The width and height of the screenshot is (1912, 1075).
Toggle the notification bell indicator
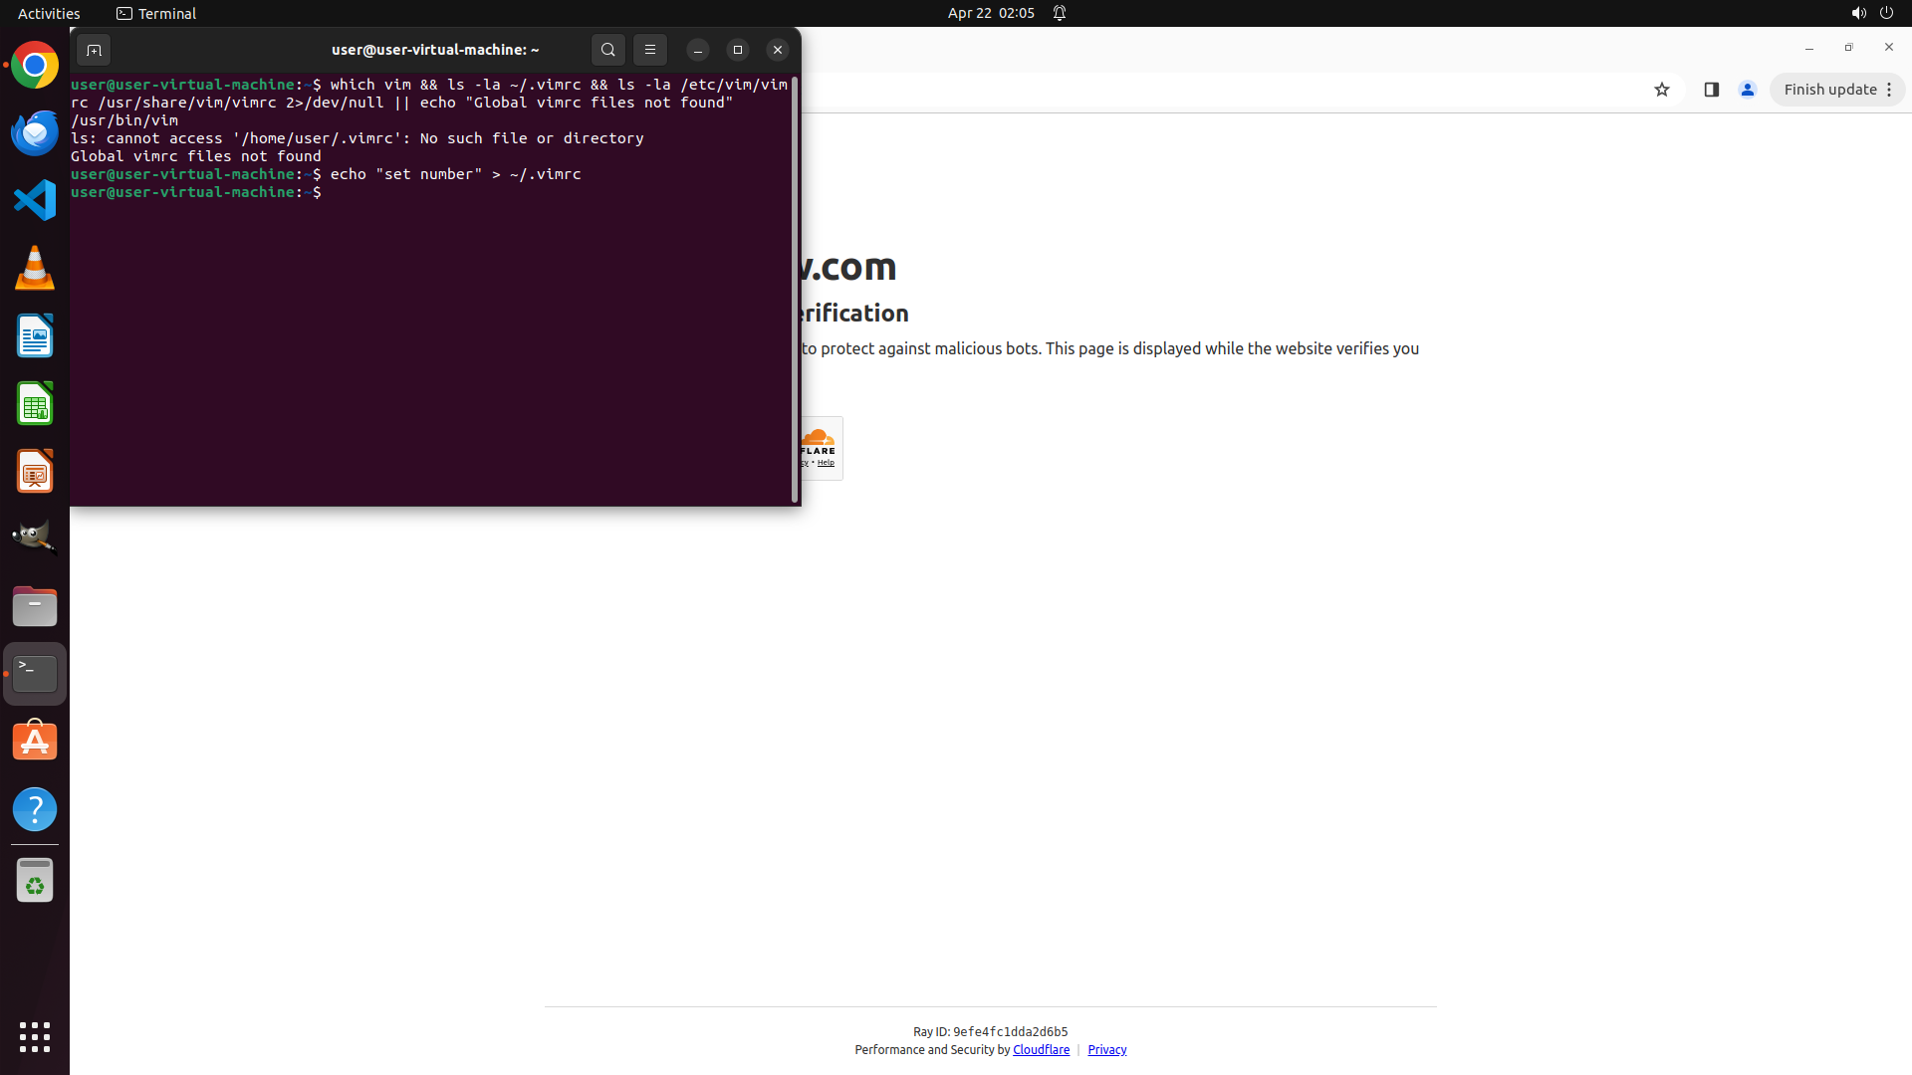(1060, 13)
